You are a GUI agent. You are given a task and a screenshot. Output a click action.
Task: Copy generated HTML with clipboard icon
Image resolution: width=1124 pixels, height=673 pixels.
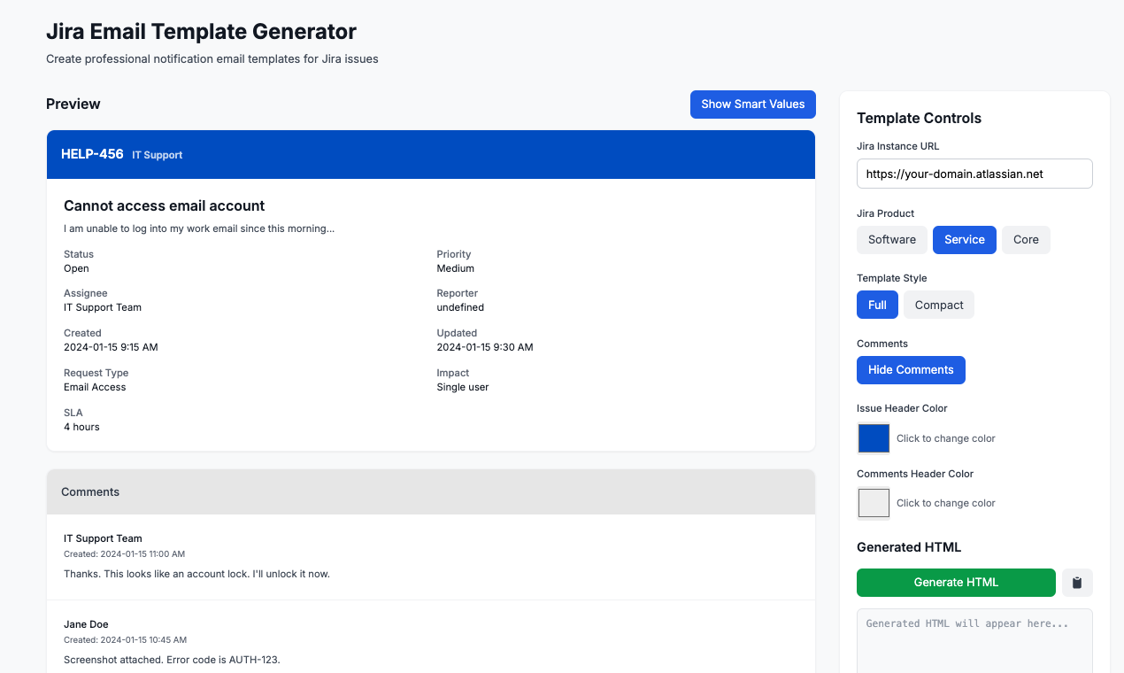point(1077,583)
